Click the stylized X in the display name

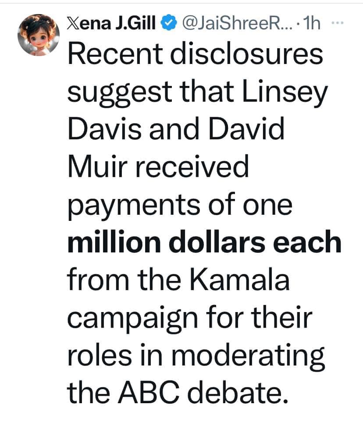(73, 22)
